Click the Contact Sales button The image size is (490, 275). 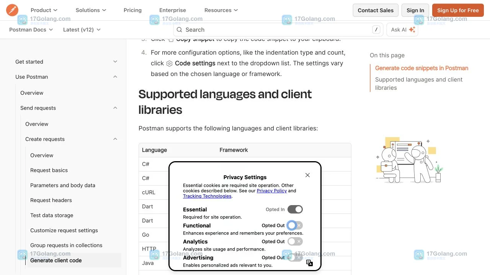click(376, 10)
